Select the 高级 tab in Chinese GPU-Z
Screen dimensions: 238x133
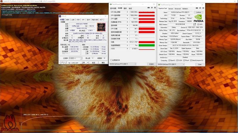coord(125,8)
